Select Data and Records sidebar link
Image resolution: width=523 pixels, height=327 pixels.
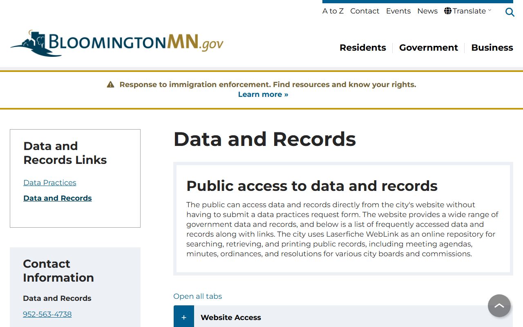(x=58, y=198)
